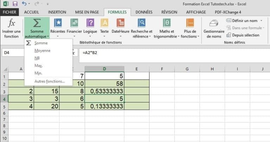Click the Insérer une fonction fx icon
Screen dimensions: 270x142
pos(11,23)
